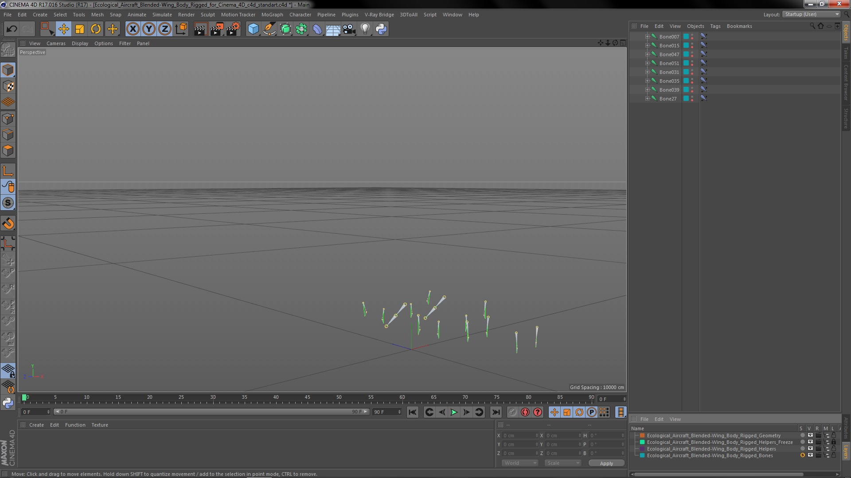Open the MoGraph menu
851x478 pixels.
coord(272,15)
